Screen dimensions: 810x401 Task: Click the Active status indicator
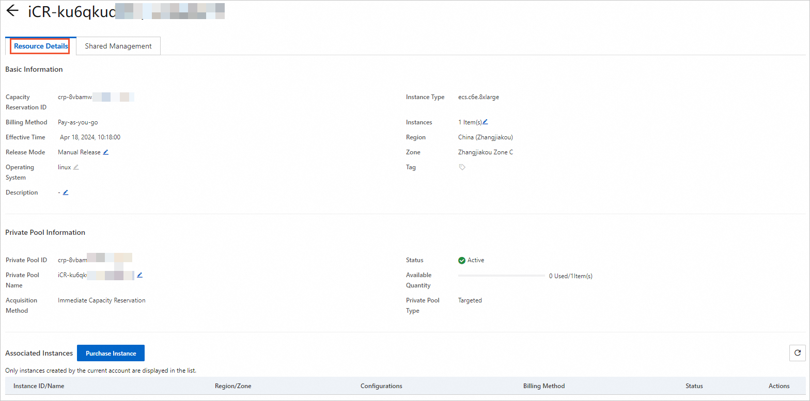tap(471, 260)
